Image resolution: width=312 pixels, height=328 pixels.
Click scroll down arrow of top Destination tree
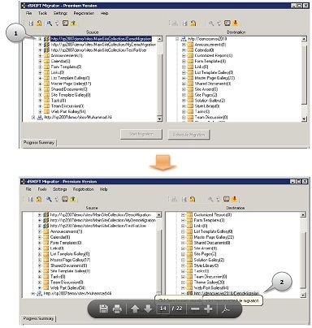point(304,119)
